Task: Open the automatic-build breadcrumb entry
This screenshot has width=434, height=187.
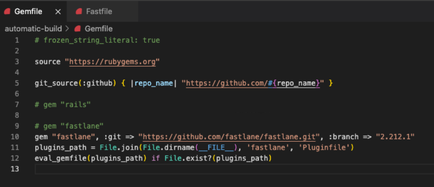Action: click(x=33, y=28)
